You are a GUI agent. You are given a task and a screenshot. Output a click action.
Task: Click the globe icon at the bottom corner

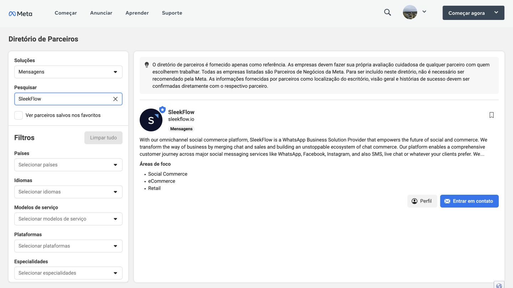[499, 285]
